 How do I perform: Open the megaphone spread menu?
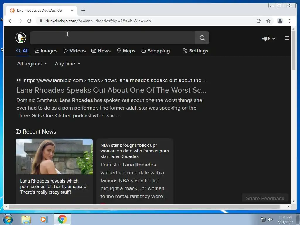click(269, 38)
